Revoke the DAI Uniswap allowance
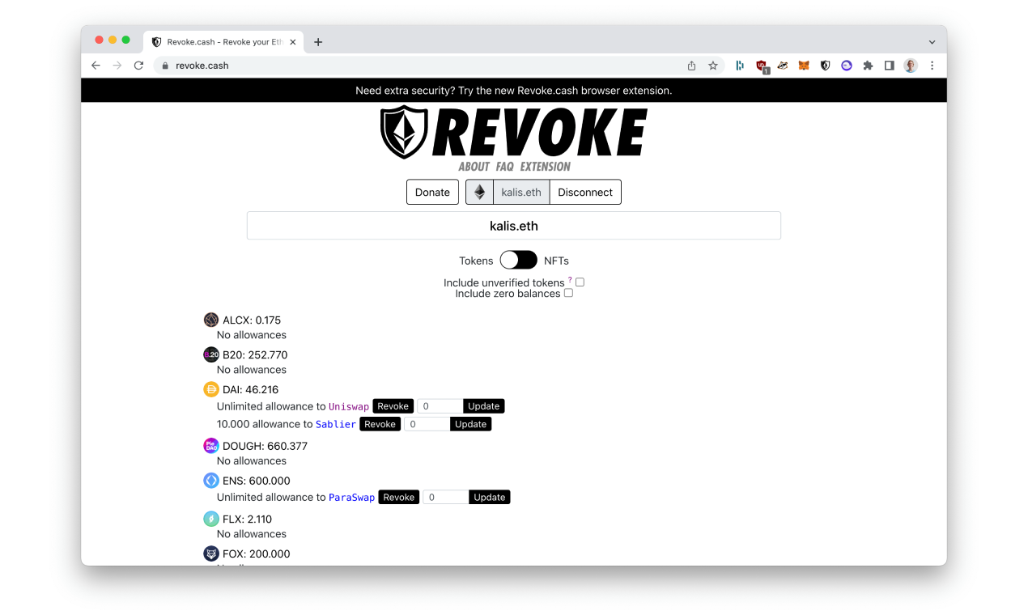Image resolution: width=1028 pixels, height=615 pixels. point(393,406)
